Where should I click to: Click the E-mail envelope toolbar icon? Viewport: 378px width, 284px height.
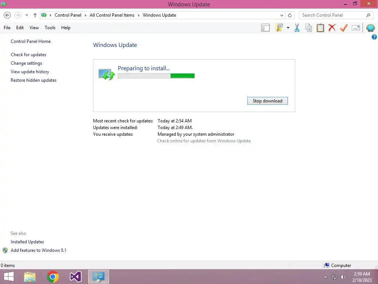[x=356, y=28]
